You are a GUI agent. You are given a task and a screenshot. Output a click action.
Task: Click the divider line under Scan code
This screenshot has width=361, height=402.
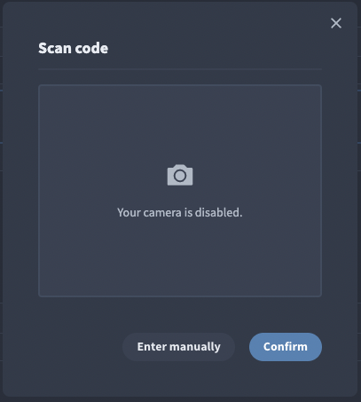click(180, 69)
